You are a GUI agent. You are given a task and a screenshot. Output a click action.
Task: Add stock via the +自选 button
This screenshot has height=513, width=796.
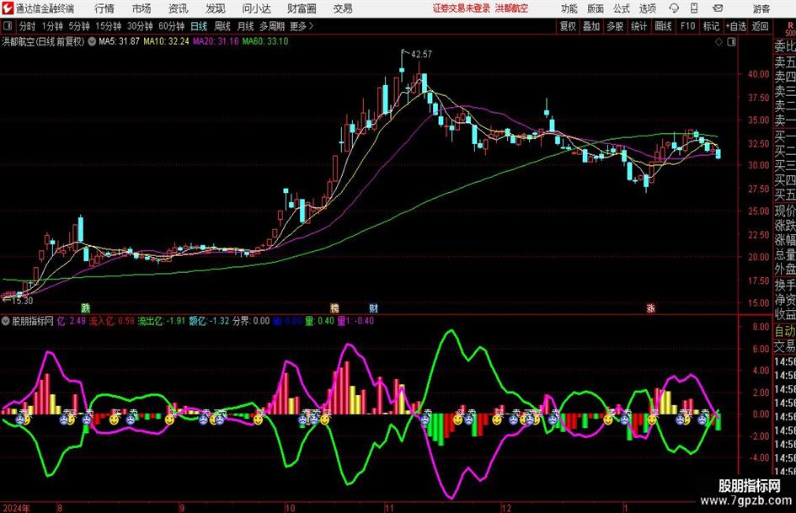[736, 26]
